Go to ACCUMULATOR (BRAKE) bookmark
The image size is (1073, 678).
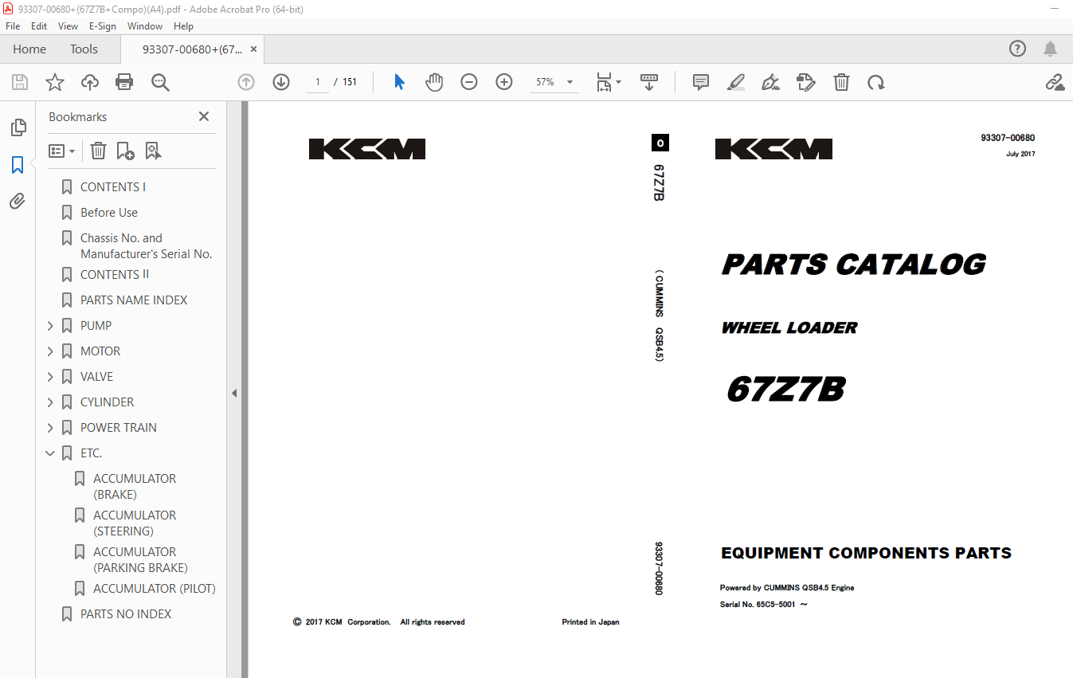(135, 487)
